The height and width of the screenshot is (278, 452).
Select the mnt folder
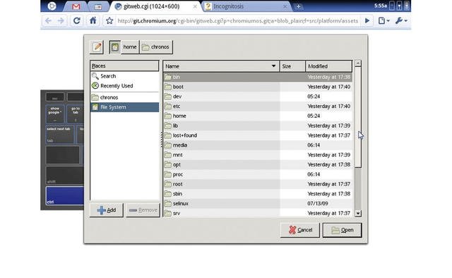[x=258, y=155]
